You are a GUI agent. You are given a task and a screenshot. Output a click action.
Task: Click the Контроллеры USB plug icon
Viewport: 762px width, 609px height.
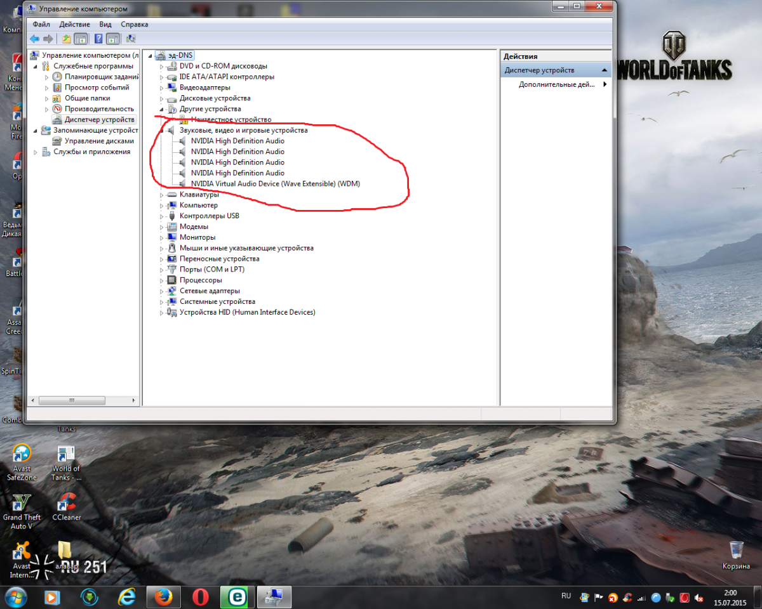(171, 216)
